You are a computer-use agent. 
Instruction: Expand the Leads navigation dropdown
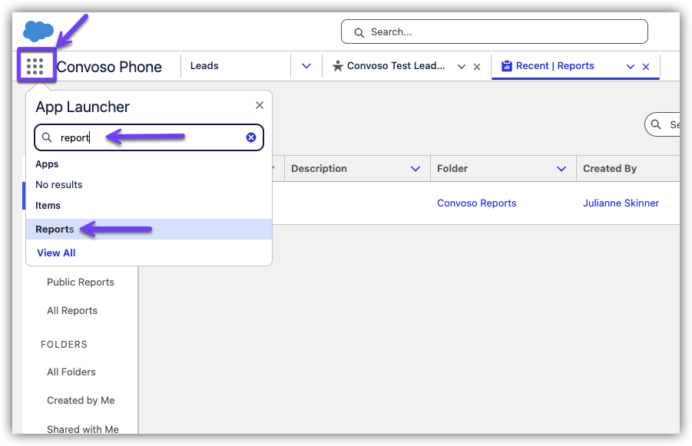(306, 66)
